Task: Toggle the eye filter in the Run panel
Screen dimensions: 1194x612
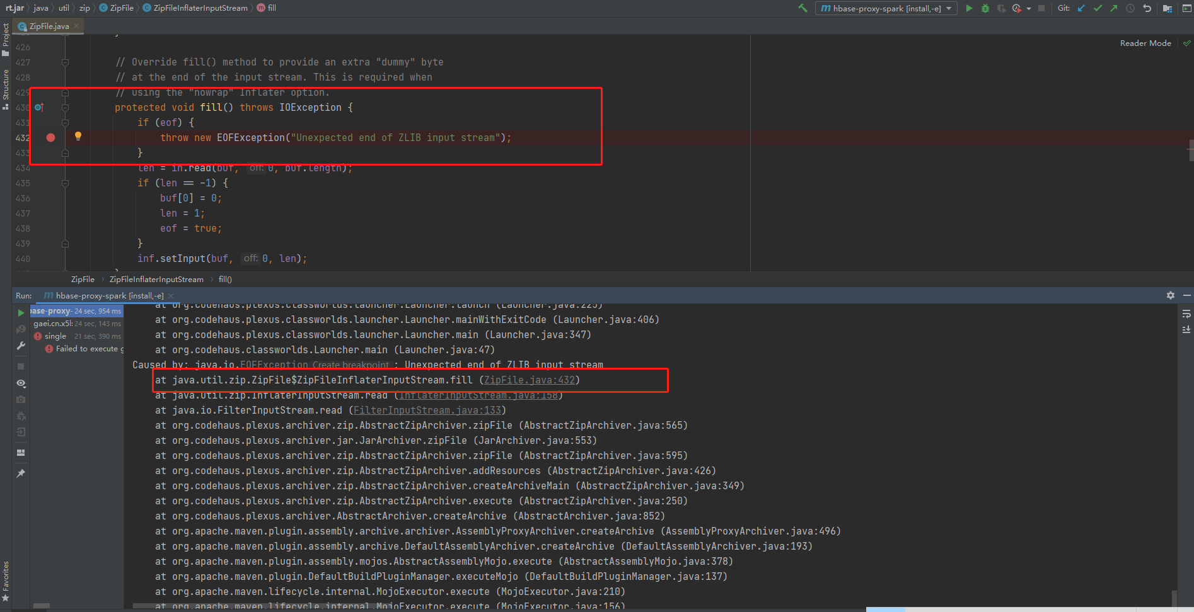Action: [x=21, y=383]
